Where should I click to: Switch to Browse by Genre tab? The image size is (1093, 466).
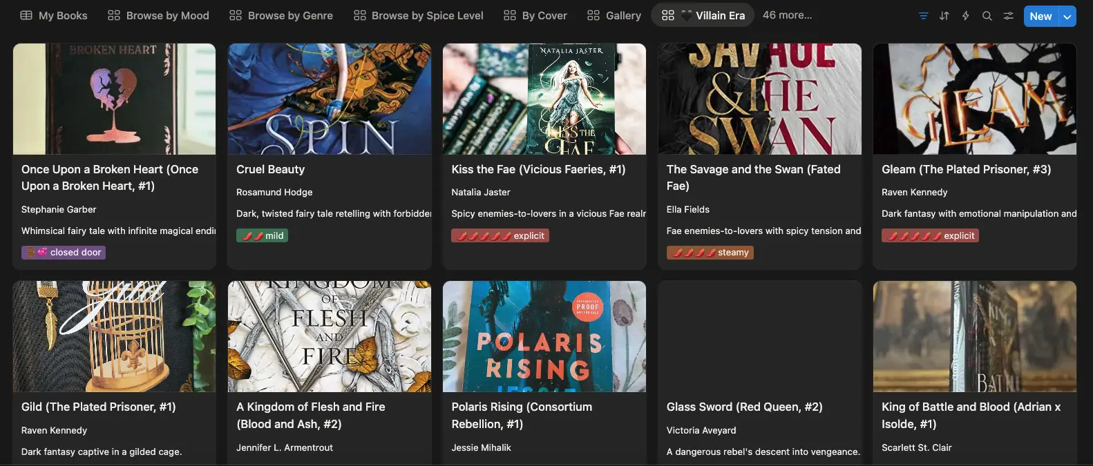[281, 15]
